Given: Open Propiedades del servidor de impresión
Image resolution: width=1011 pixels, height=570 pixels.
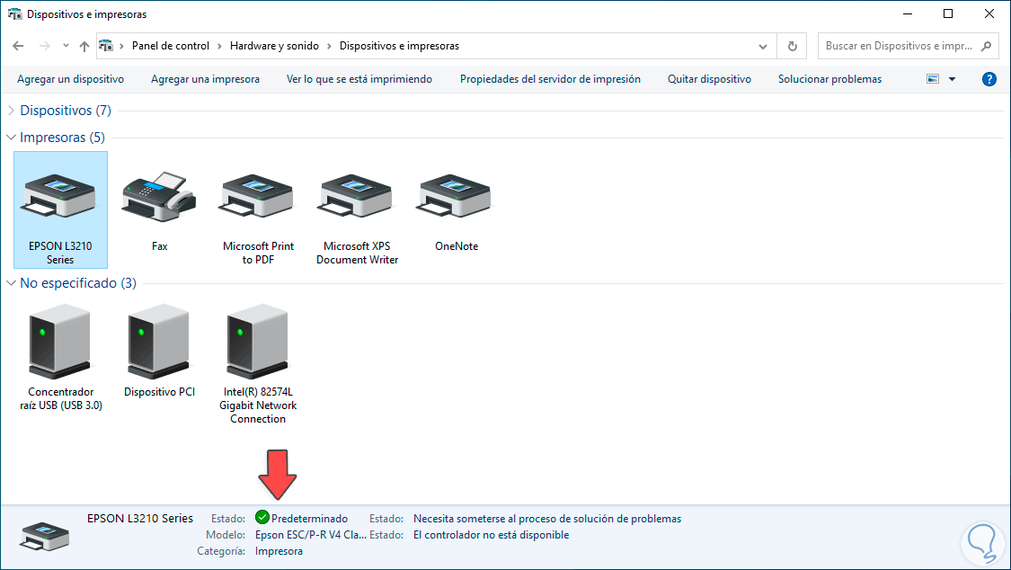Looking at the screenshot, I should point(550,78).
